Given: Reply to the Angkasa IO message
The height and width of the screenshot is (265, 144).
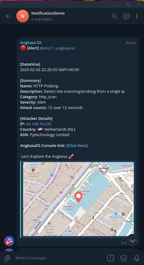Looking at the screenshot, I should coord(131,43).
